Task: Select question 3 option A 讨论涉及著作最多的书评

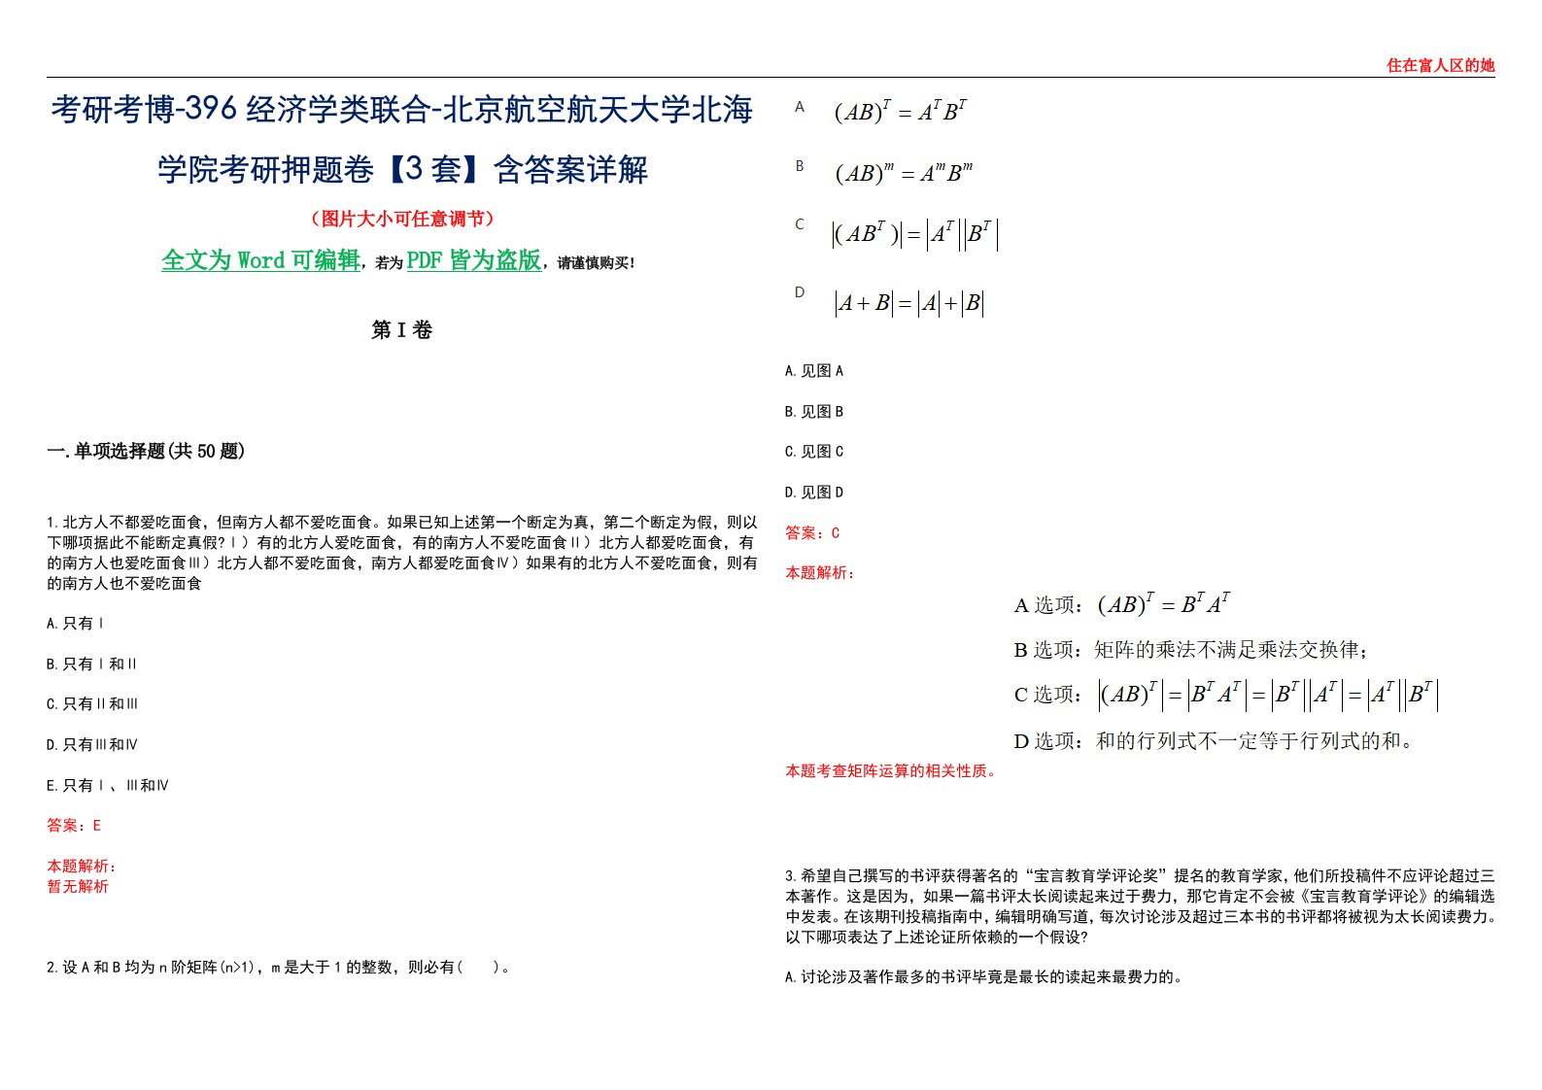Action: coord(984,977)
